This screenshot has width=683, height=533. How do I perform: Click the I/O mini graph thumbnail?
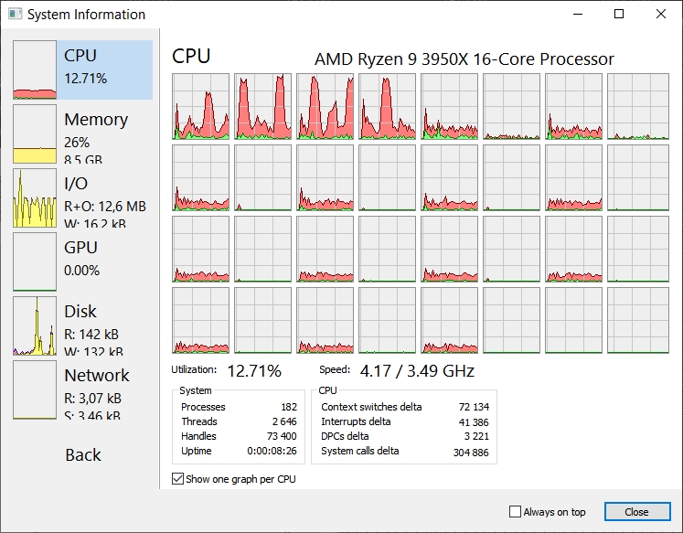[35, 197]
